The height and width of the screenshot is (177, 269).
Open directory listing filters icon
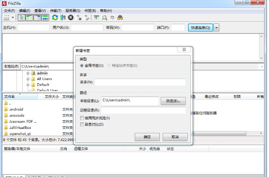(x=96, y=17)
